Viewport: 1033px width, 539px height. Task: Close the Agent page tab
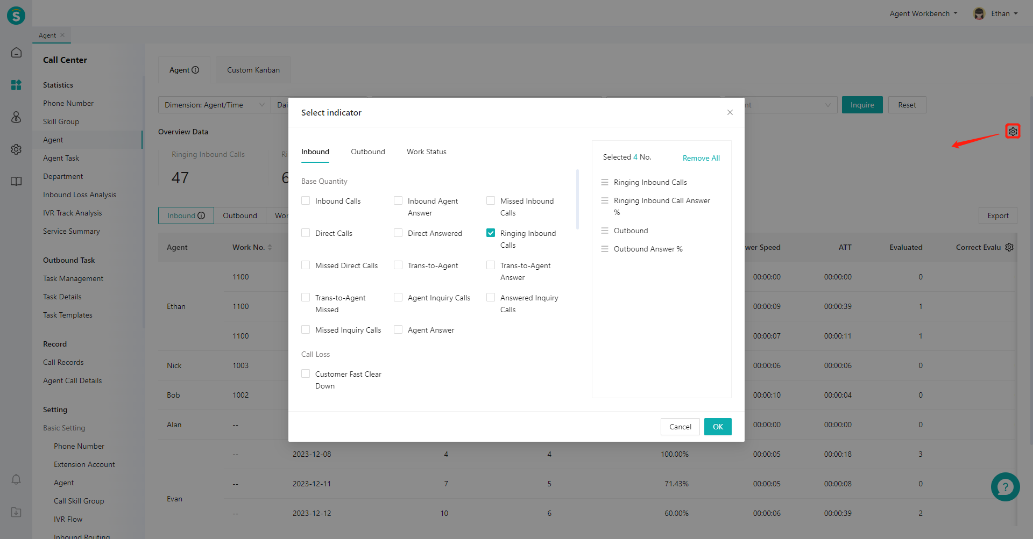pos(62,35)
